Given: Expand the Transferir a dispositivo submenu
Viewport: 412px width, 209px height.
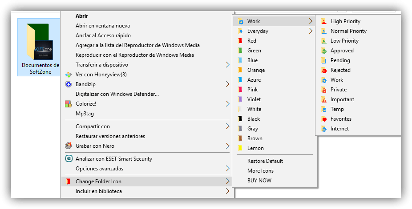Looking at the screenshot, I should [x=227, y=65].
